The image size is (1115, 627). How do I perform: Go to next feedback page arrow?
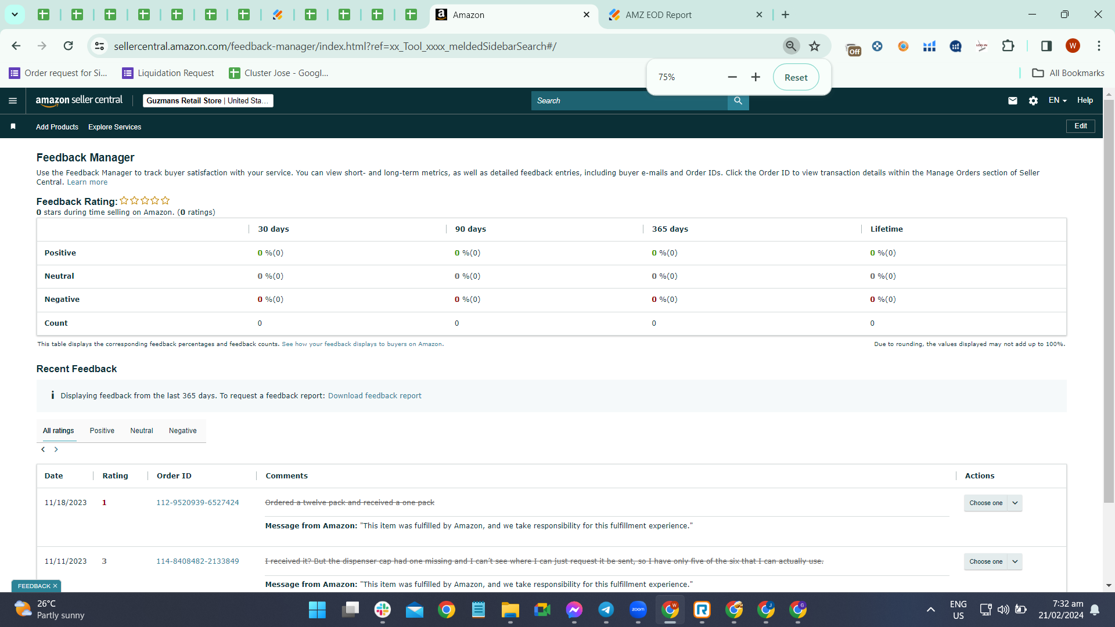coord(56,449)
